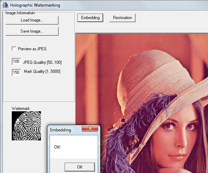Click the Load Image... button
Screen dimensions: 208x173
32,20
